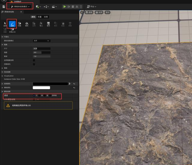Switch to the Texture (纹理) tab
The image size is (192, 165).
tap(46, 17)
